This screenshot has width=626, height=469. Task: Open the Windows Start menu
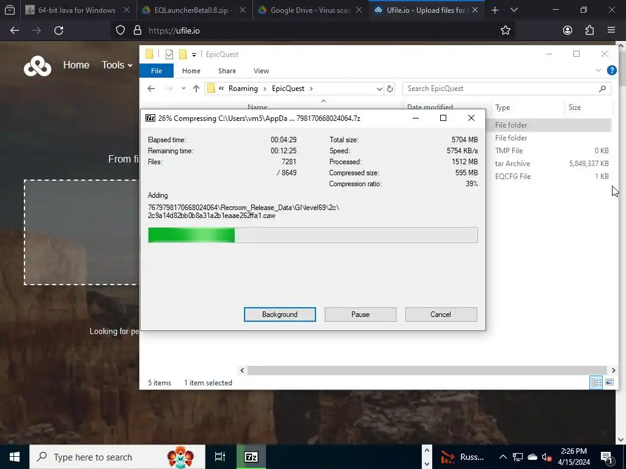click(x=15, y=457)
